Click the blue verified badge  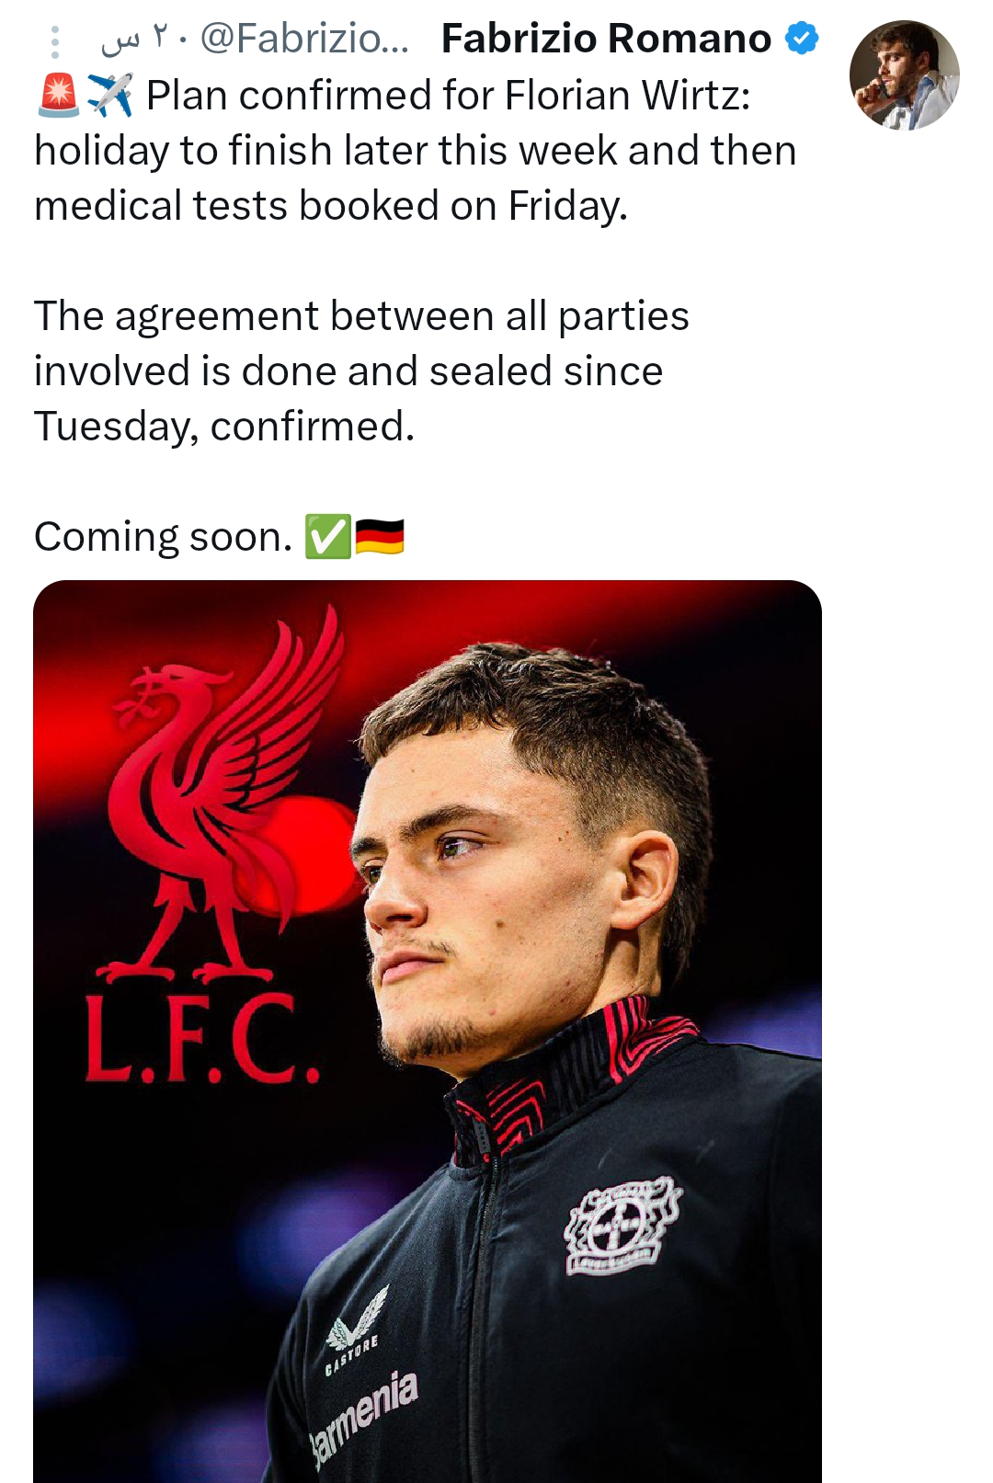point(802,40)
